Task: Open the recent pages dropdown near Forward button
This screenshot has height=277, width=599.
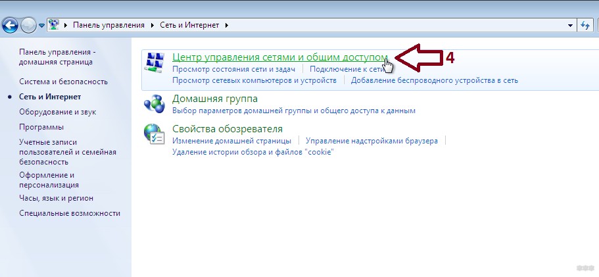Action: (41, 26)
